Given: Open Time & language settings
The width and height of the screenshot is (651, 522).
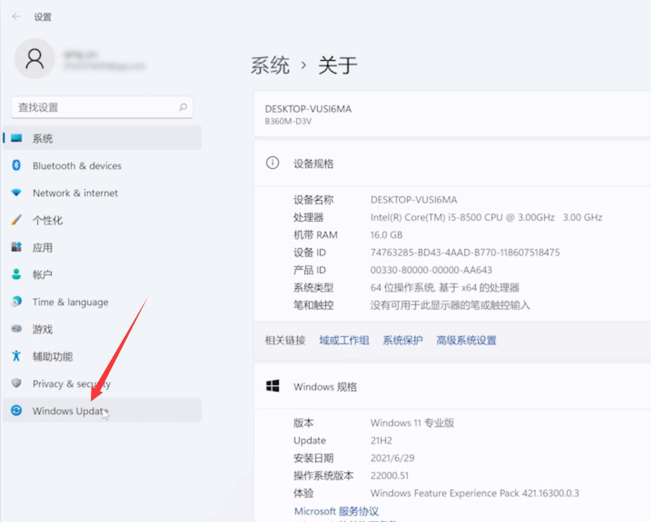Looking at the screenshot, I should (102, 302).
